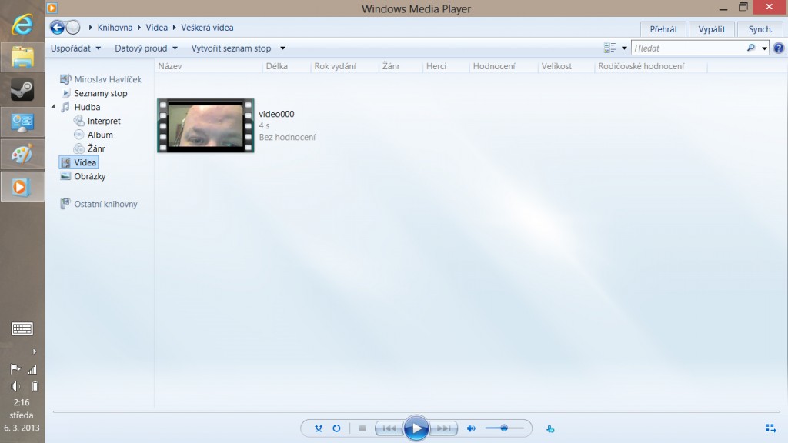The height and width of the screenshot is (443, 788).
Task: Select Miroslav Havlíček in the navigation tree
Action: (101, 79)
